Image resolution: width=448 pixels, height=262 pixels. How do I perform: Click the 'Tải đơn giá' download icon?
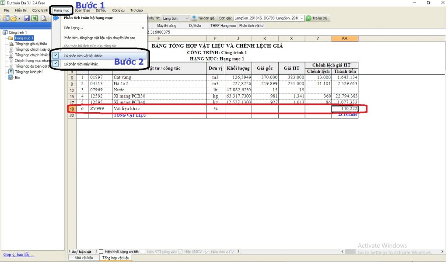point(195,18)
